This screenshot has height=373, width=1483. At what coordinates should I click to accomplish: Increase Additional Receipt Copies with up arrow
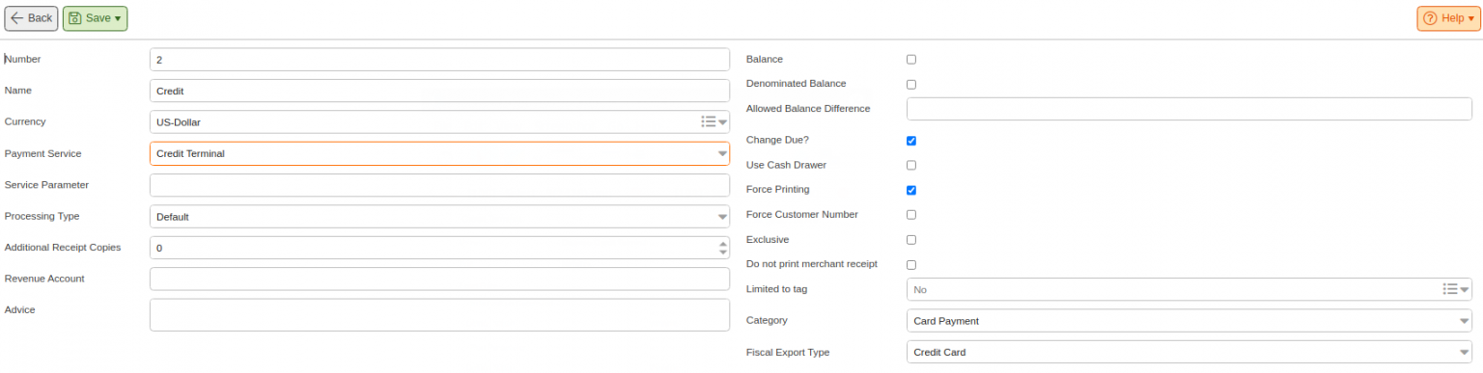click(x=723, y=244)
